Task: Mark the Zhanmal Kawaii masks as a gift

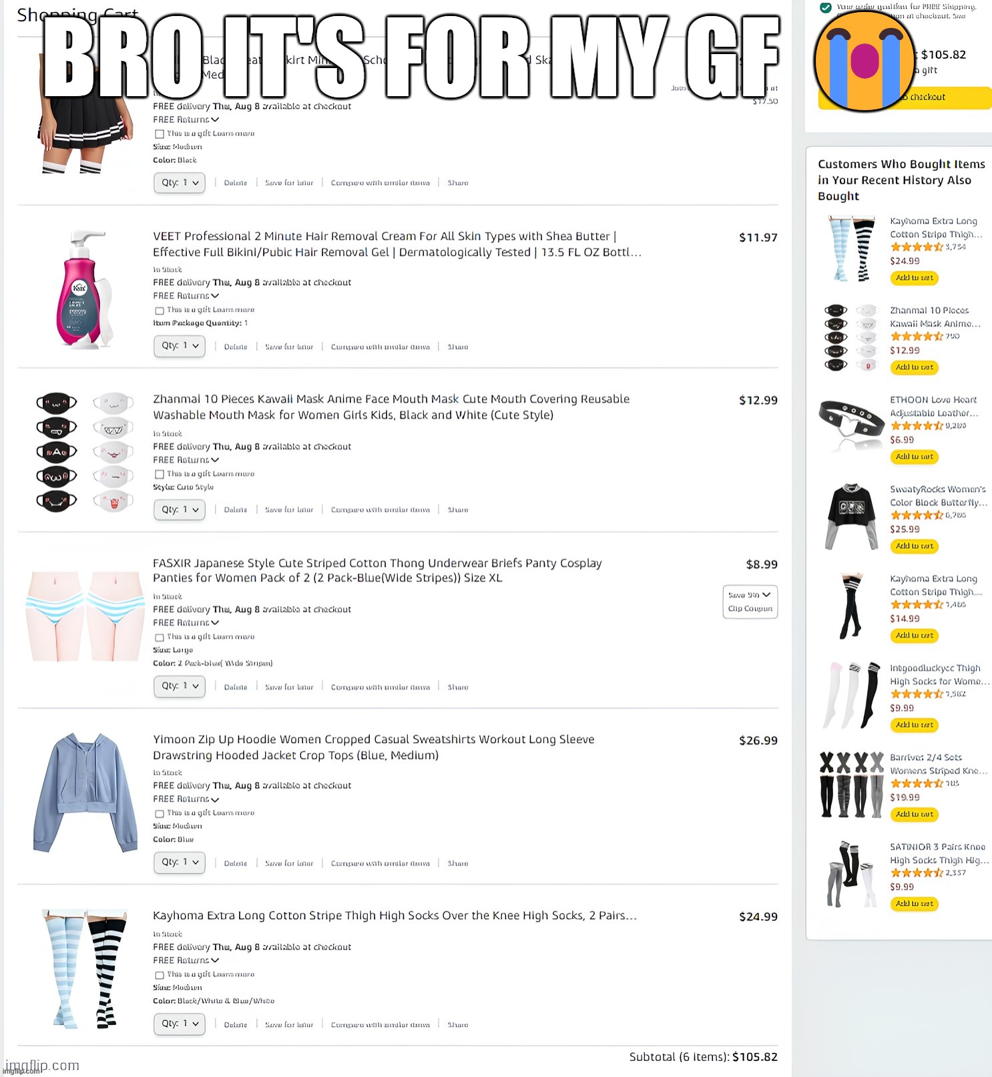Action: [x=160, y=474]
